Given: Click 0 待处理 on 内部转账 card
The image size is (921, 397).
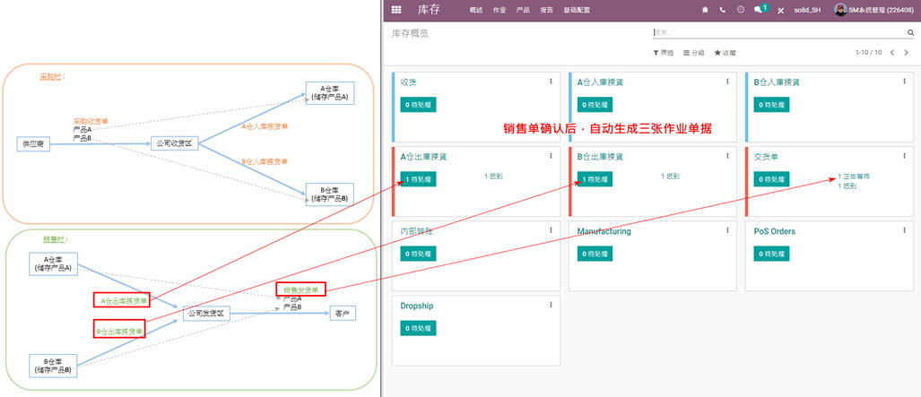Looking at the screenshot, I should click(418, 254).
